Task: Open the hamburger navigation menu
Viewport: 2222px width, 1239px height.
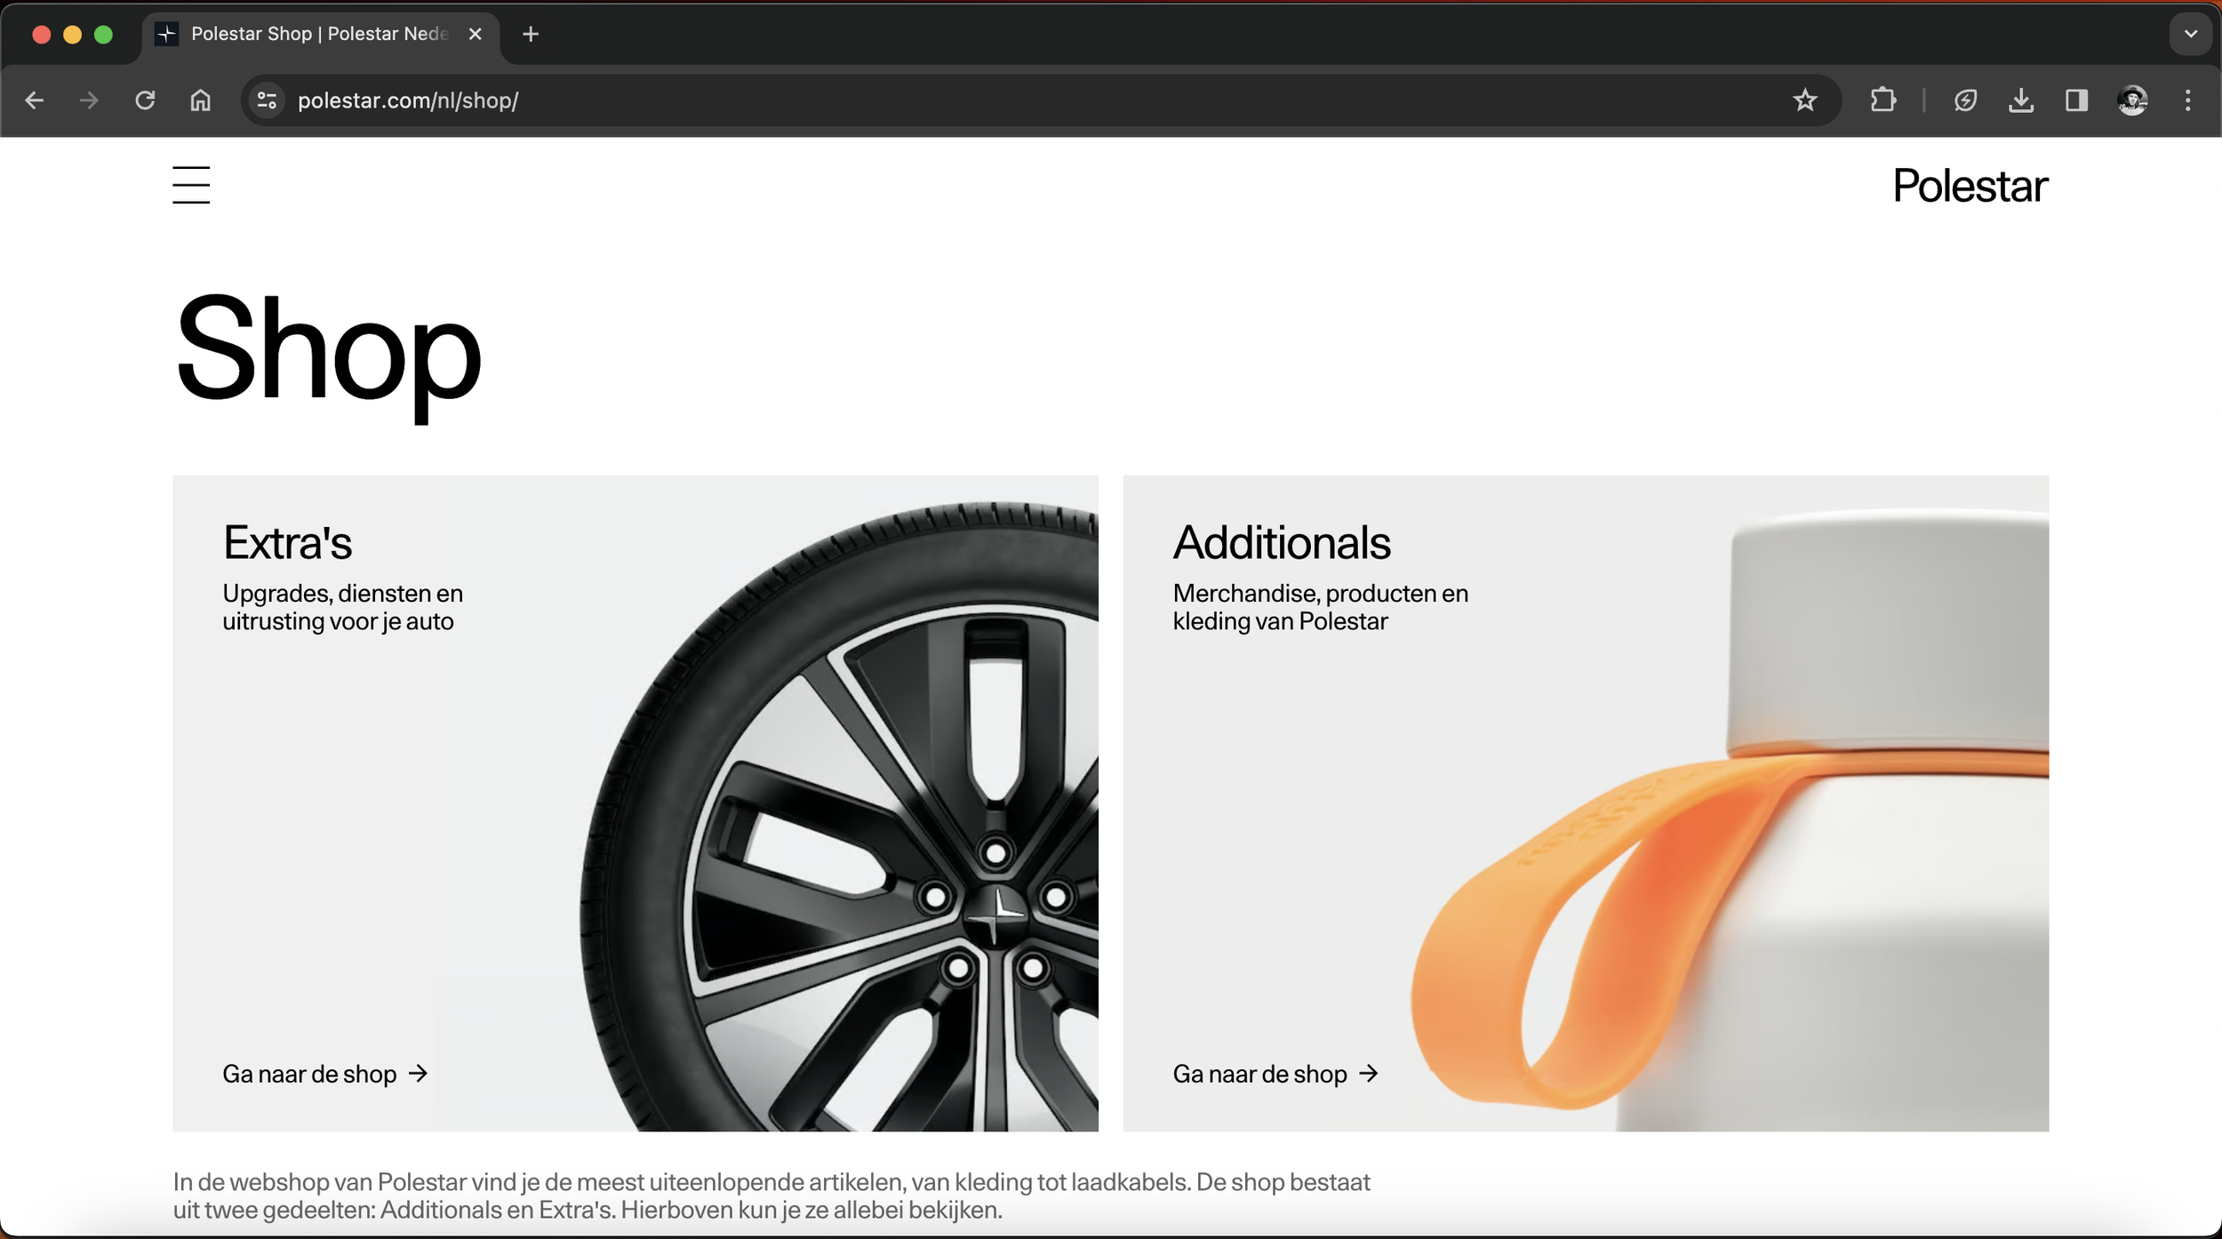Action: click(x=191, y=185)
